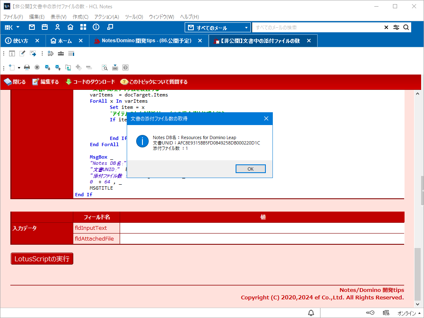Image resolution: width=424 pixels, height=318 pixels.
Task: Click the notification bell in the status bar
Action: 311,313
